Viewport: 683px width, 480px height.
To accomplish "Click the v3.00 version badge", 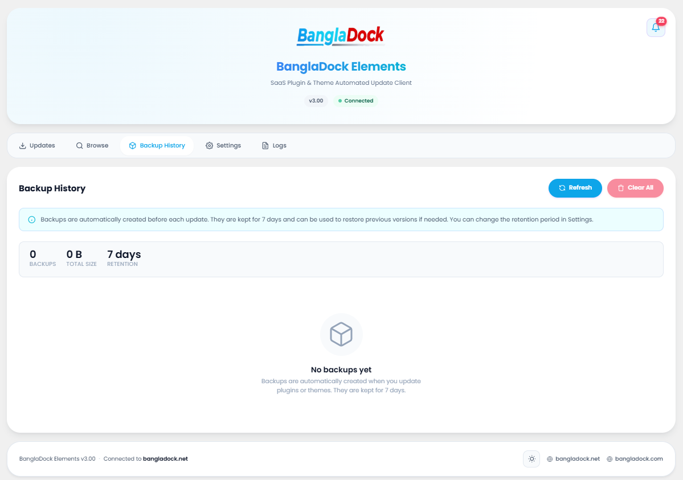I will pos(316,101).
